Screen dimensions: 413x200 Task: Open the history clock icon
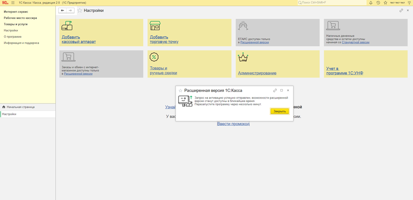pos(378,2)
